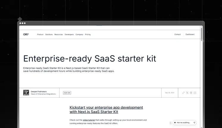Click the ORY logo
This screenshot has width=222, height=128.
tap(26, 35)
